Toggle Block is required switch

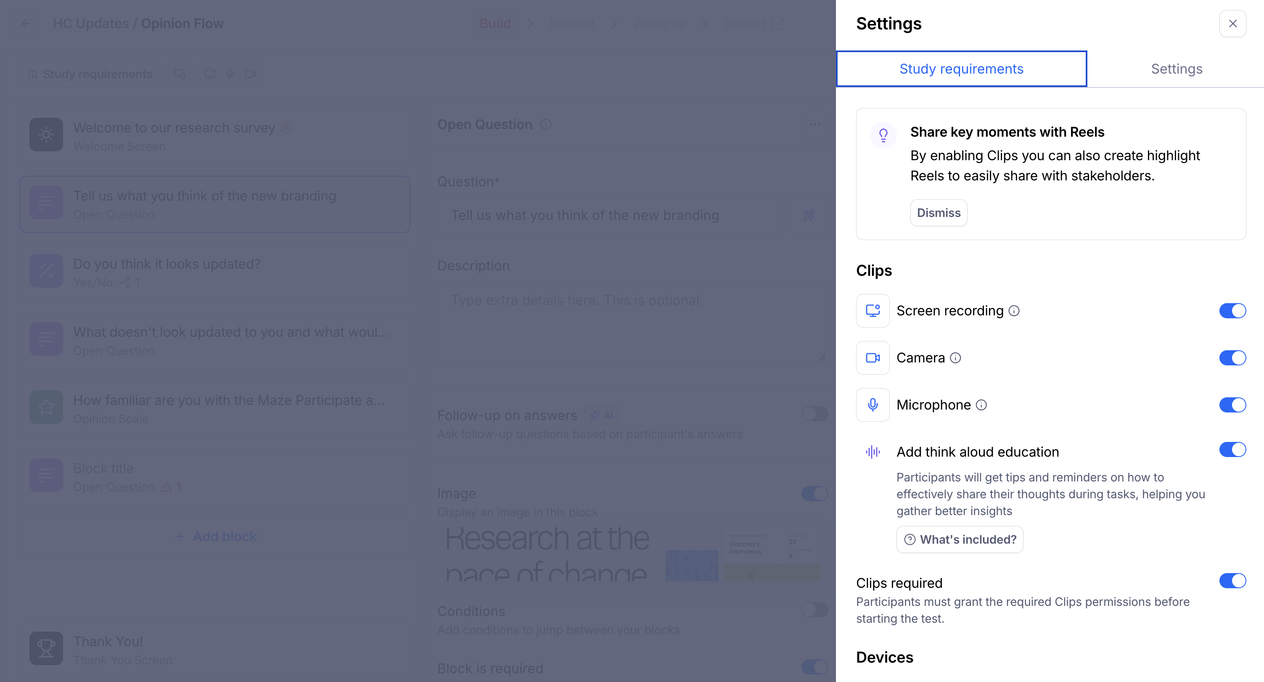[814, 667]
